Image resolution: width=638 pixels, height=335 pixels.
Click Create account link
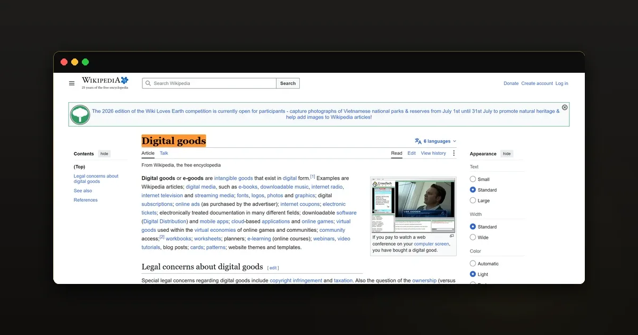pos(537,83)
